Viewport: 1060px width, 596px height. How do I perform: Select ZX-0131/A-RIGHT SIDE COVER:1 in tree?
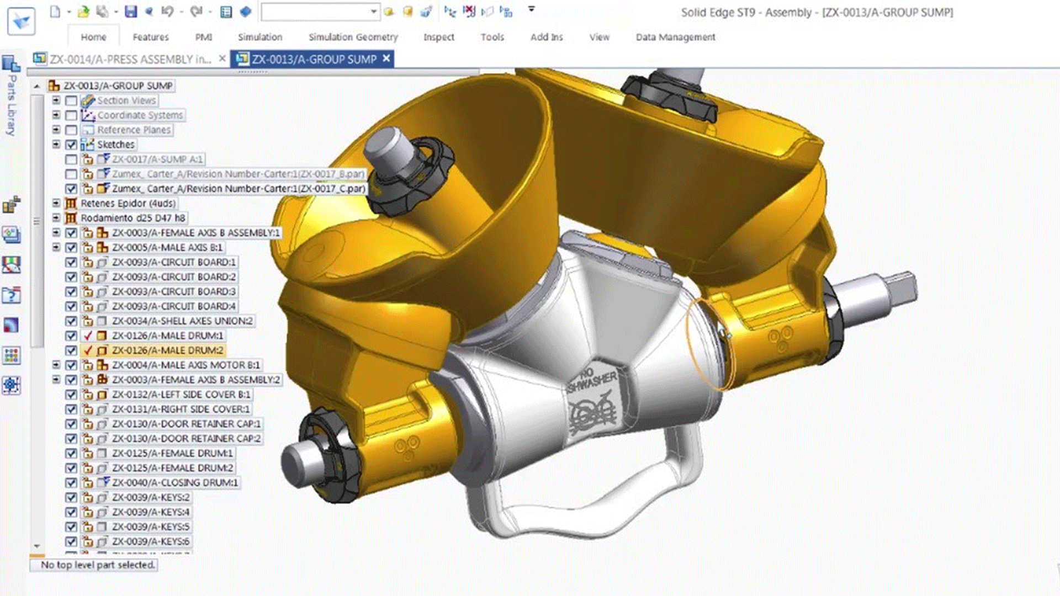coord(181,409)
